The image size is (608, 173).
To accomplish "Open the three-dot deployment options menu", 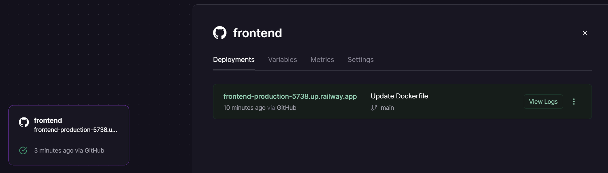I will point(574,102).
